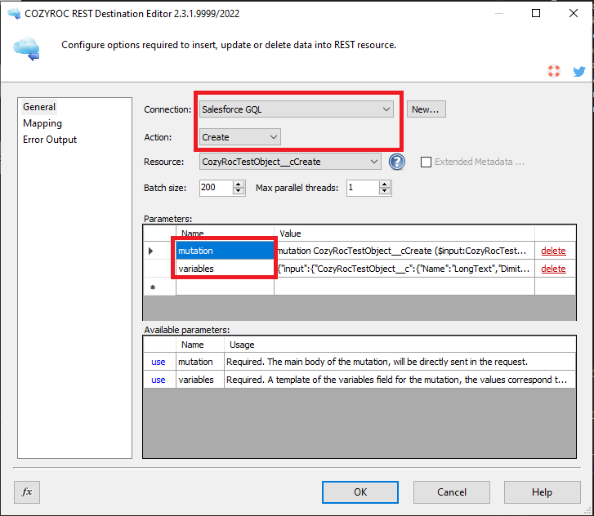594x516 pixels.
Task: Toggle the Extended Metadata checkbox
Action: (x=426, y=162)
